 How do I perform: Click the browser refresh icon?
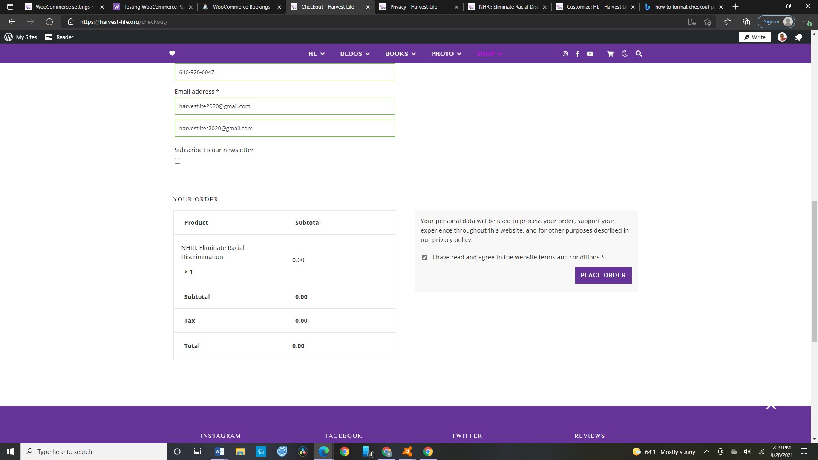(49, 22)
